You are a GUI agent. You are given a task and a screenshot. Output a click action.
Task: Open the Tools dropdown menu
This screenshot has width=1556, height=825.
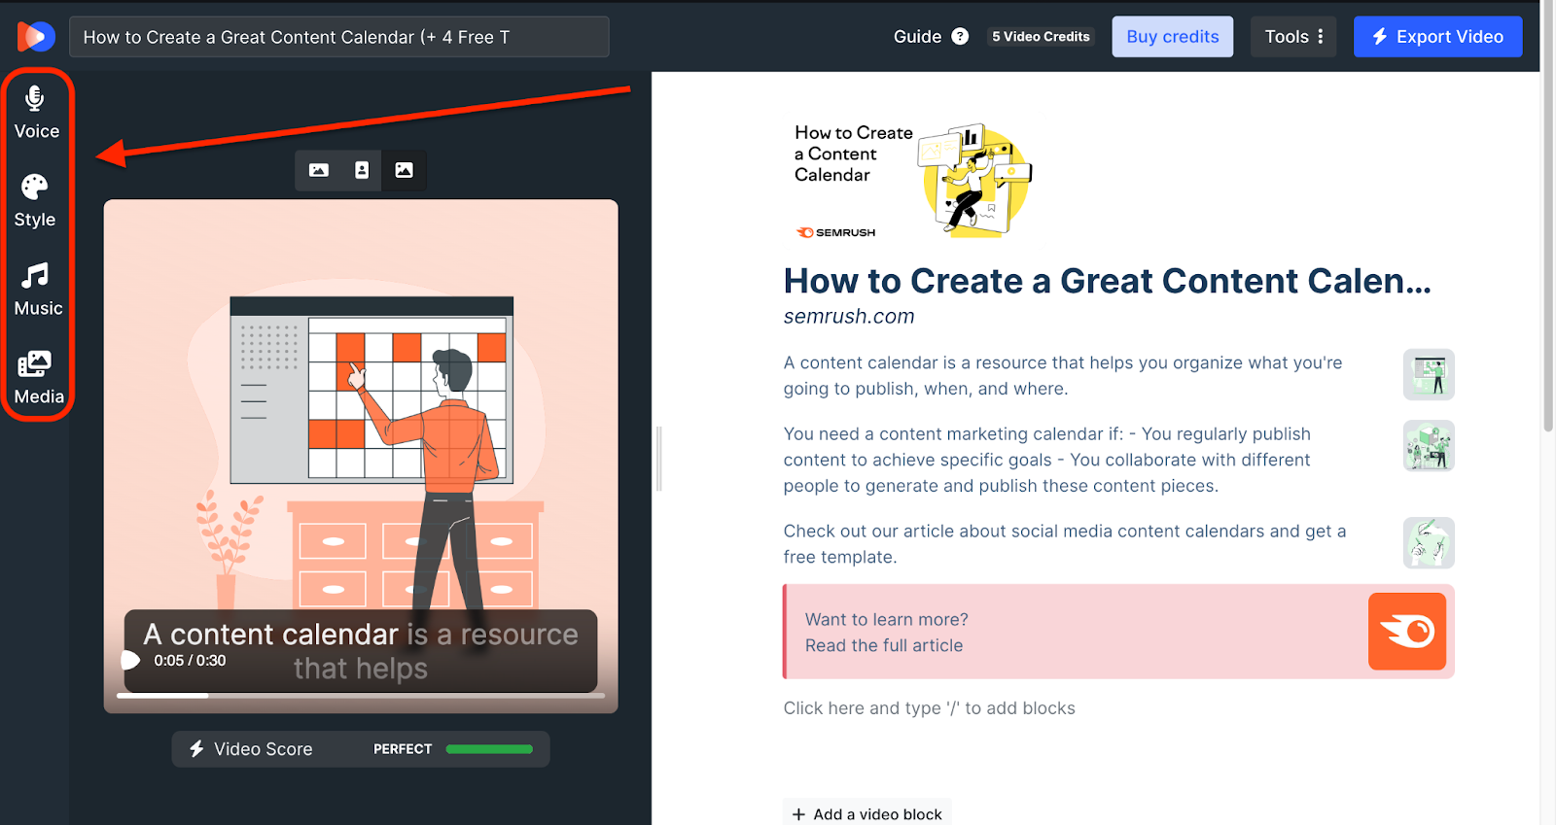click(x=1292, y=37)
